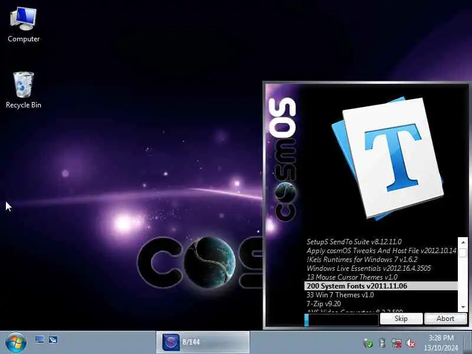Open the Recycle Bin desktop icon
The height and width of the screenshot is (354, 472).
coord(24,90)
